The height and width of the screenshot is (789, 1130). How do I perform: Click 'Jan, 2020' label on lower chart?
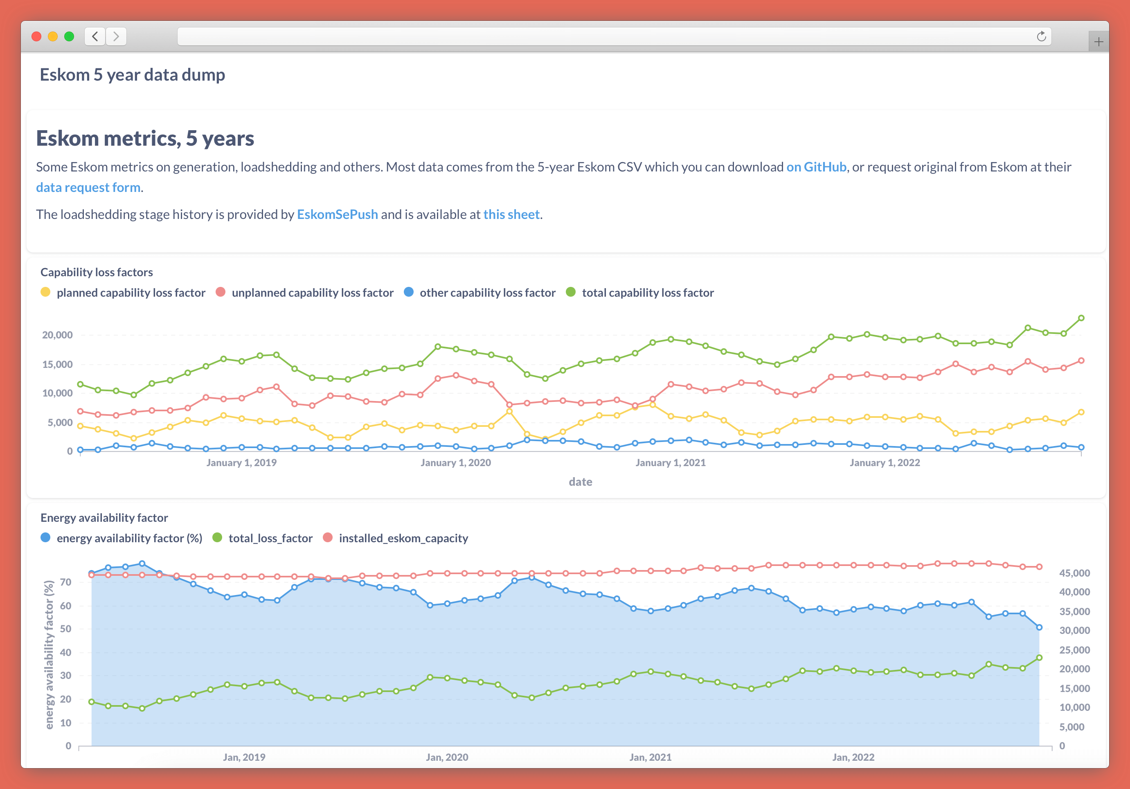(x=447, y=757)
